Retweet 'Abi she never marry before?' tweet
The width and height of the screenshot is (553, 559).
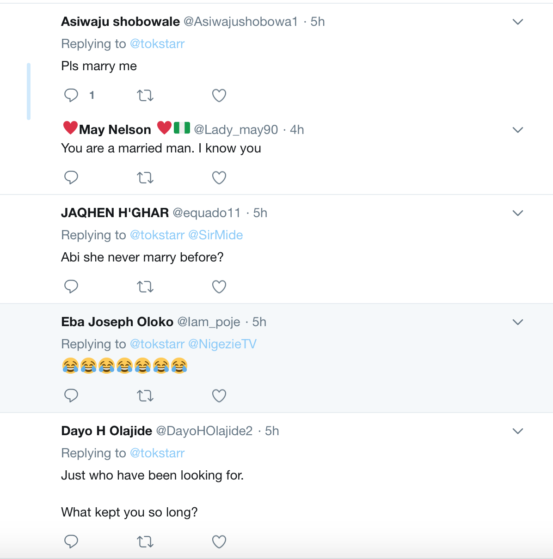145,287
